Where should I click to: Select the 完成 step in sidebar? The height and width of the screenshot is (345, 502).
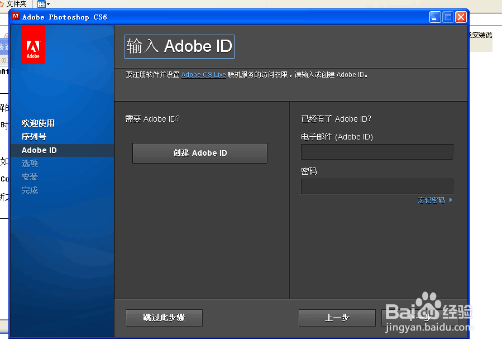(30, 190)
